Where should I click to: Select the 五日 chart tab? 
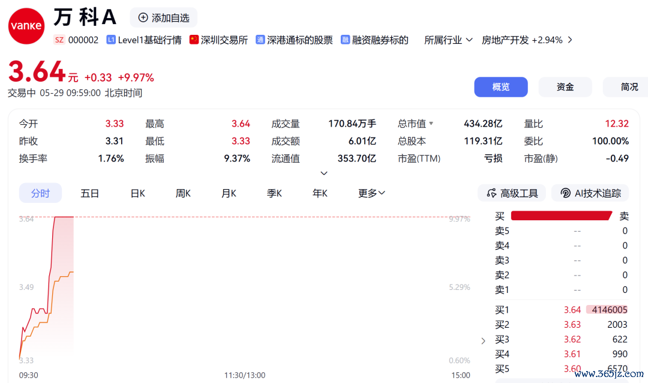pos(89,193)
